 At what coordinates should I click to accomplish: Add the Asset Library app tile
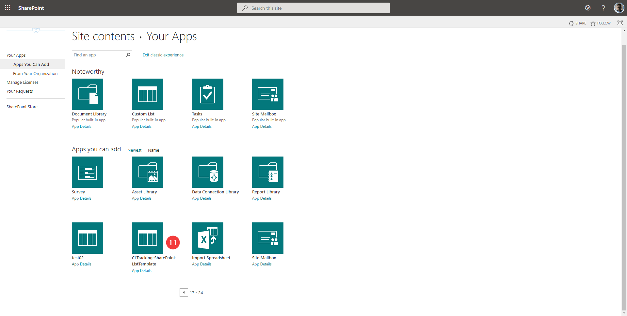point(148,172)
